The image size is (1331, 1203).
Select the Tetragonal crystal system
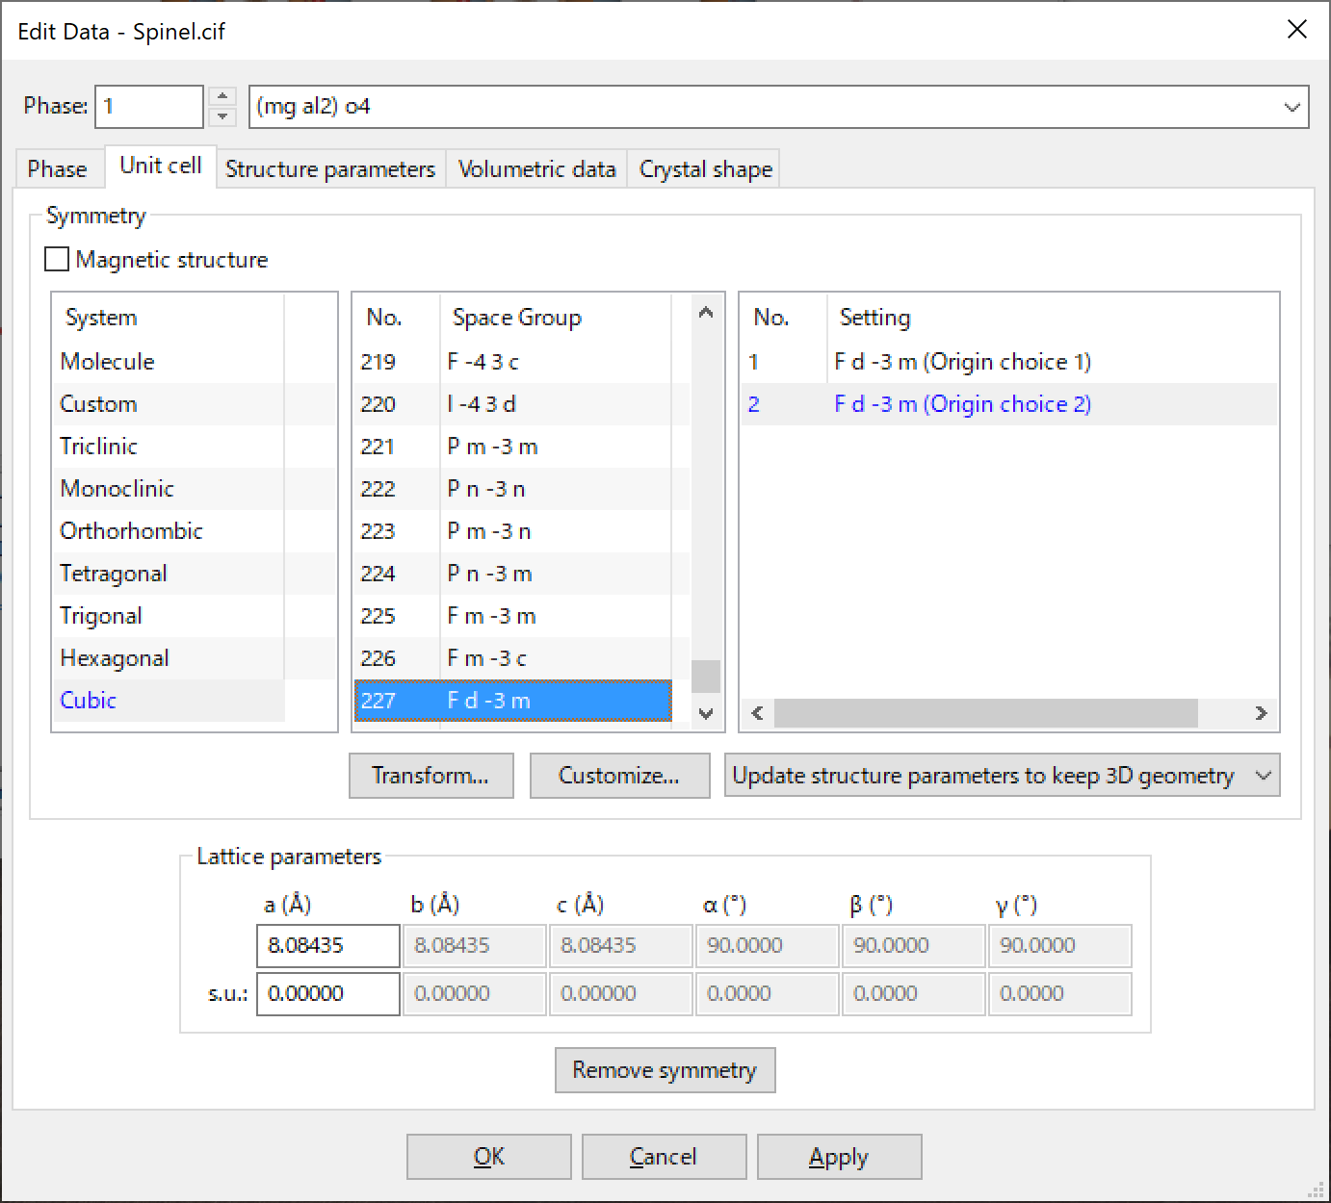114,574
